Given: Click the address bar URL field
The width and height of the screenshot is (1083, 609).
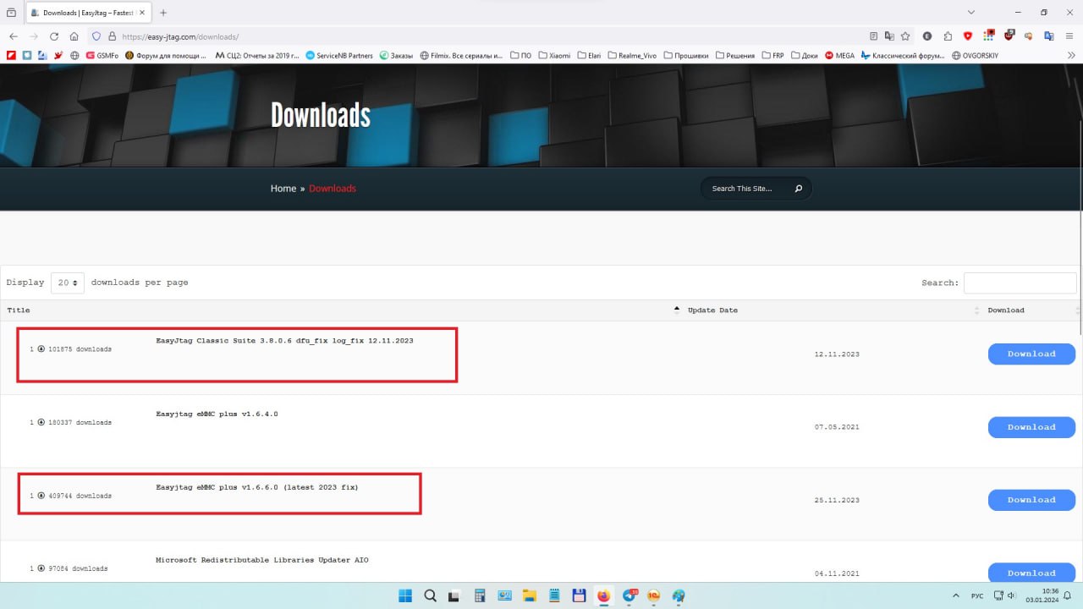Looking at the screenshot, I should coord(491,36).
